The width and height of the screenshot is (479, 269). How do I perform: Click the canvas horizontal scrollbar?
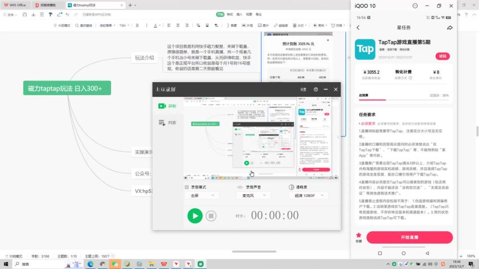point(254,252)
